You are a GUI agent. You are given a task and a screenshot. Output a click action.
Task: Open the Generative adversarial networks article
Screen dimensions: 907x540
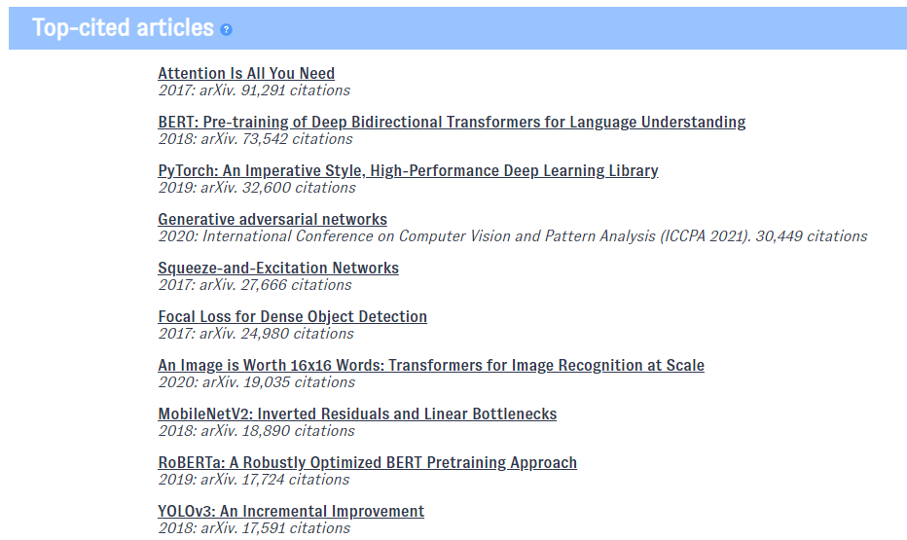[272, 220]
